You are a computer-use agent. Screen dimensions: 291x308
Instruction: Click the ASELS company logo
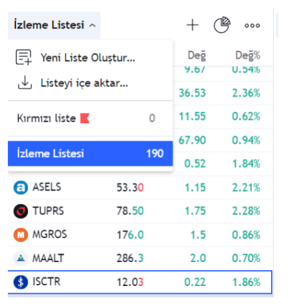pos(21,188)
